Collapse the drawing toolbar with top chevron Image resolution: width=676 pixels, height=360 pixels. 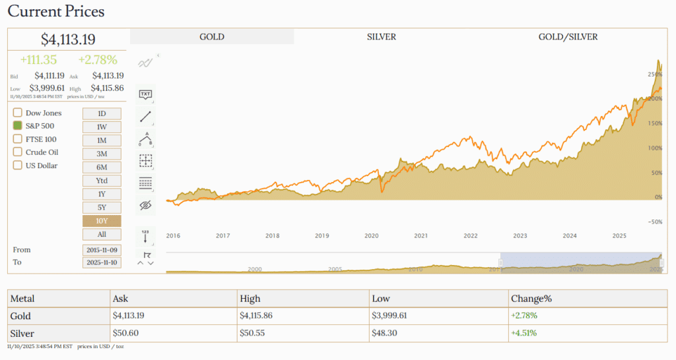pos(158,56)
